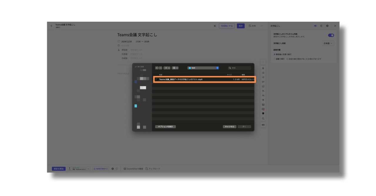
Task: Select the 自動で実行 radio option
Action: (274, 59)
